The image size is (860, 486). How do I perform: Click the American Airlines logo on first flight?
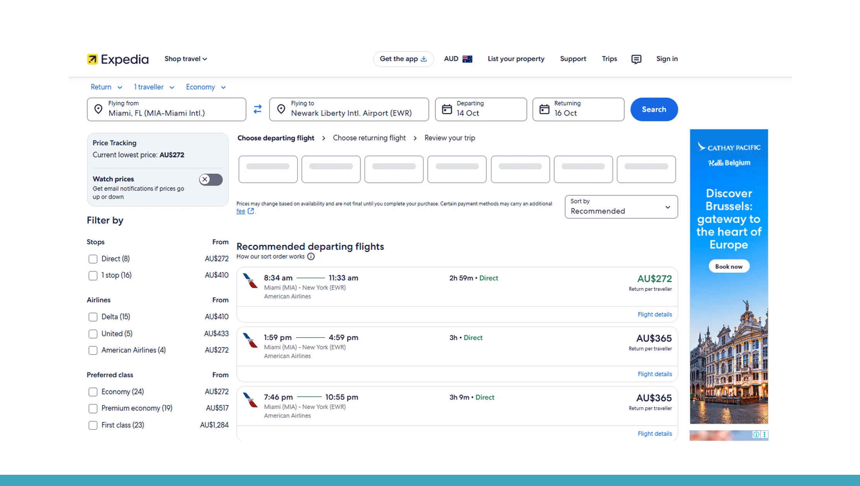(x=250, y=282)
